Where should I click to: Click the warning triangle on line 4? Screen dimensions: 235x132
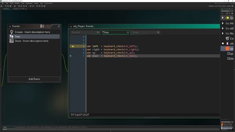tap(73, 46)
